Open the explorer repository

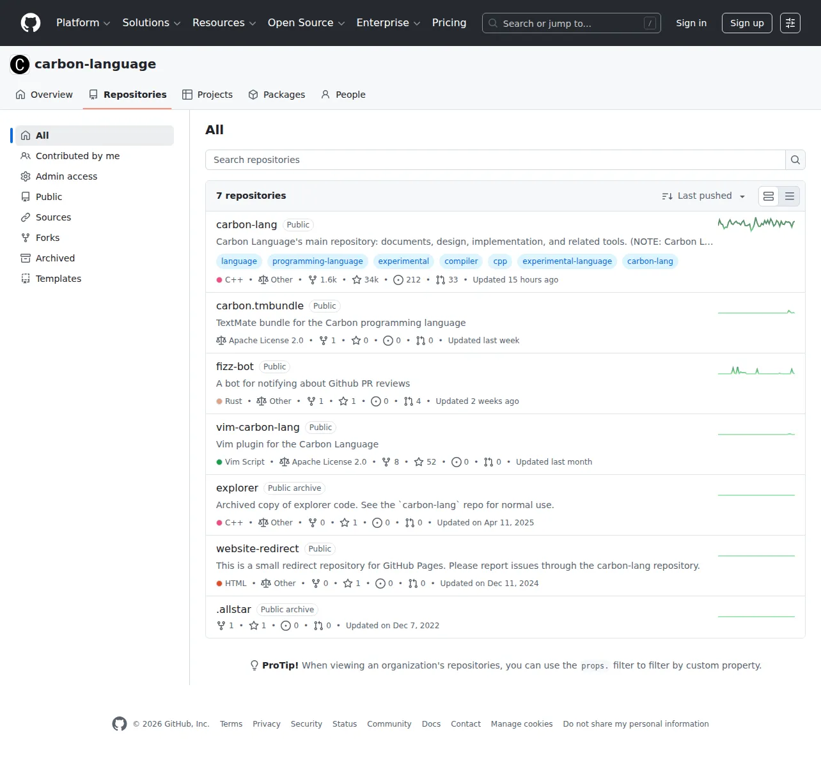pyautogui.click(x=237, y=488)
